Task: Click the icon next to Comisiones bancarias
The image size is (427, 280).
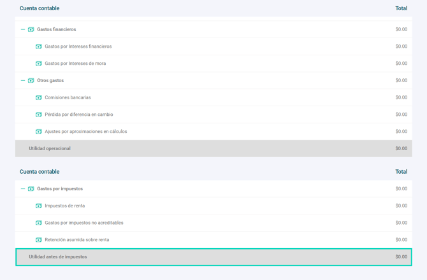Action: click(x=38, y=97)
